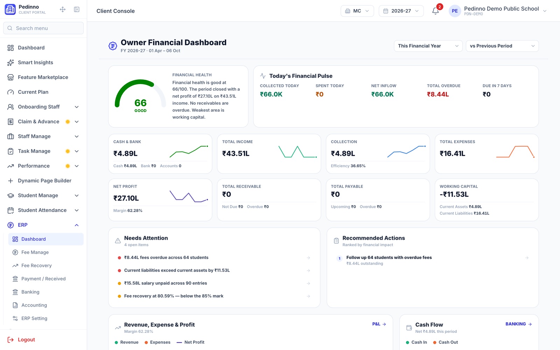Toggle the Cash Out legend item
The height and width of the screenshot is (350, 560).
pos(446,342)
